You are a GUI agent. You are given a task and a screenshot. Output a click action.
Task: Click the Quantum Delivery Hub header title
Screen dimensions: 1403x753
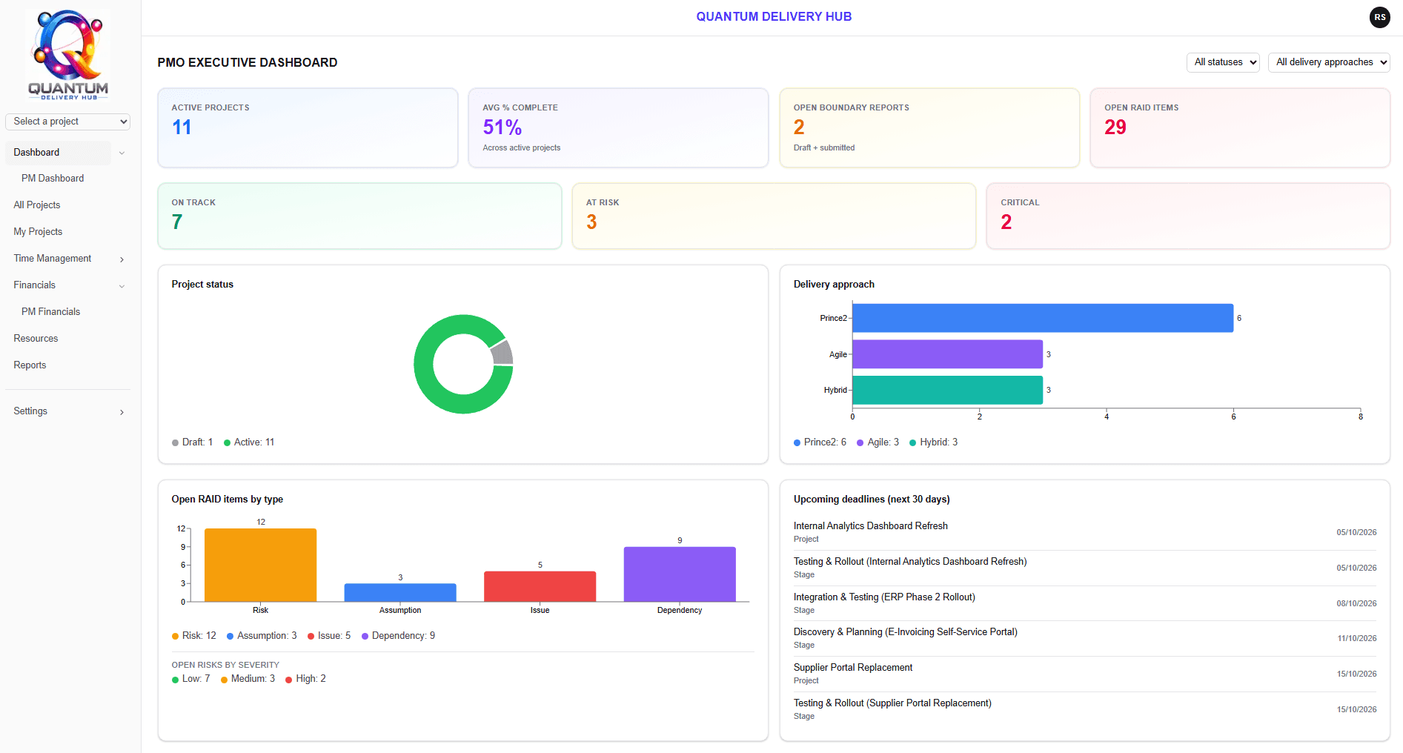coord(774,17)
